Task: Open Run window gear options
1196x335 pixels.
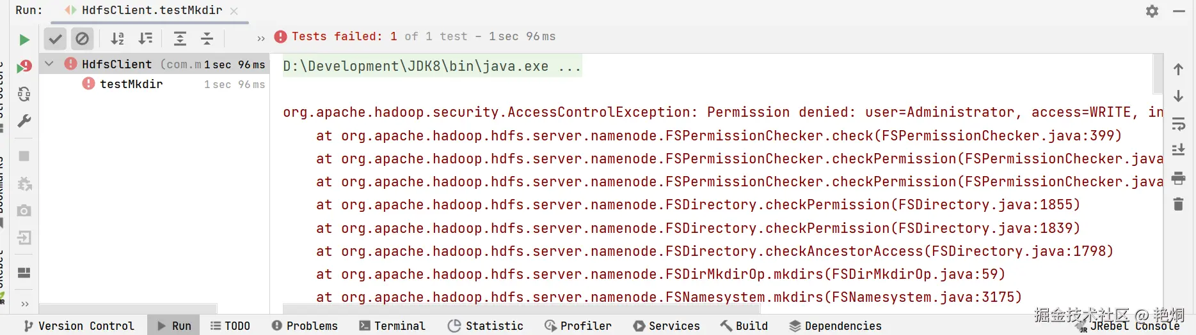Action: tap(1152, 11)
